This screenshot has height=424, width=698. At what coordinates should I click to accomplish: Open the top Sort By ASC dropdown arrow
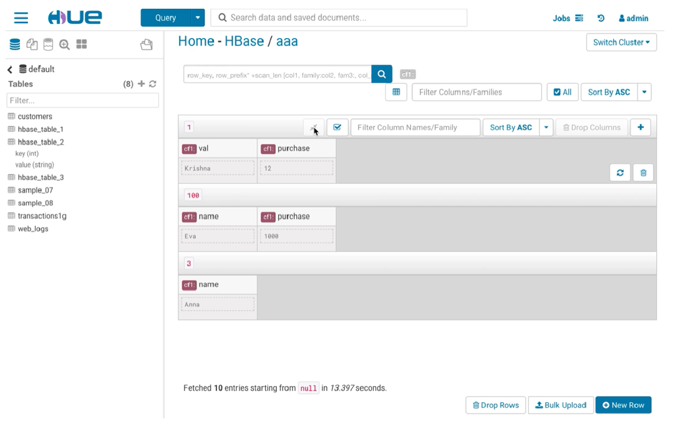tap(644, 92)
